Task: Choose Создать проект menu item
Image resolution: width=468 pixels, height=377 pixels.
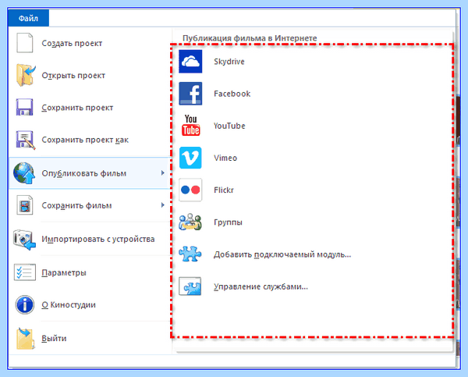Action: point(90,43)
